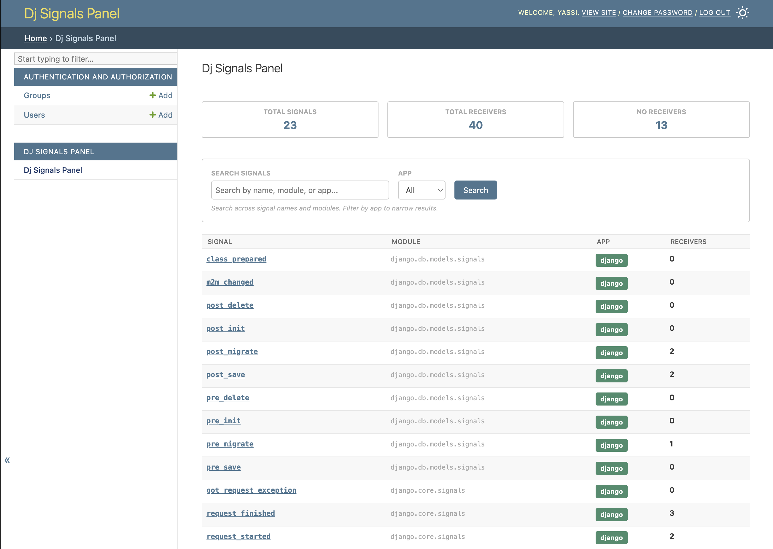Click the sidebar filter text box
Image resolution: width=773 pixels, height=549 pixels.
(x=96, y=59)
